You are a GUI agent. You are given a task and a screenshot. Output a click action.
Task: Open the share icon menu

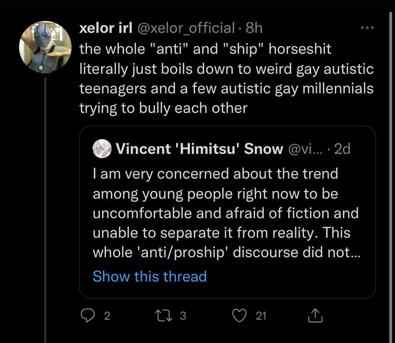pyautogui.click(x=315, y=315)
